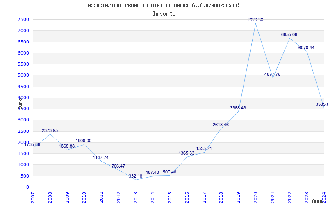328x205 pixels.
Task: Select the 1735.86 data label
Action: click(32, 145)
